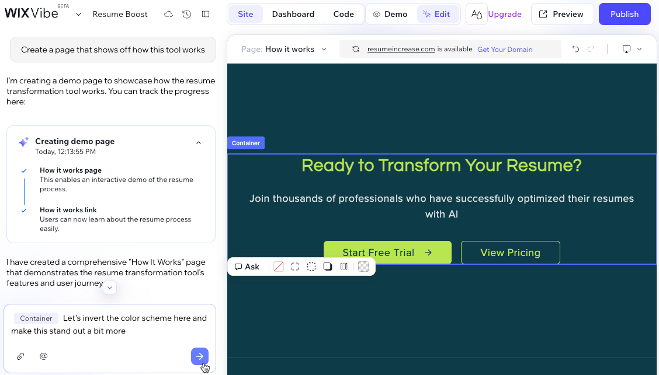This screenshot has width=659, height=375.
Task: Click the Start Free Trial button on canvas
Action: [387, 253]
